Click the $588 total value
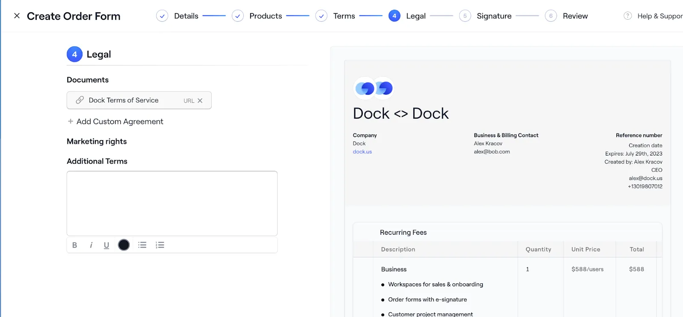 (x=636, y=269)
